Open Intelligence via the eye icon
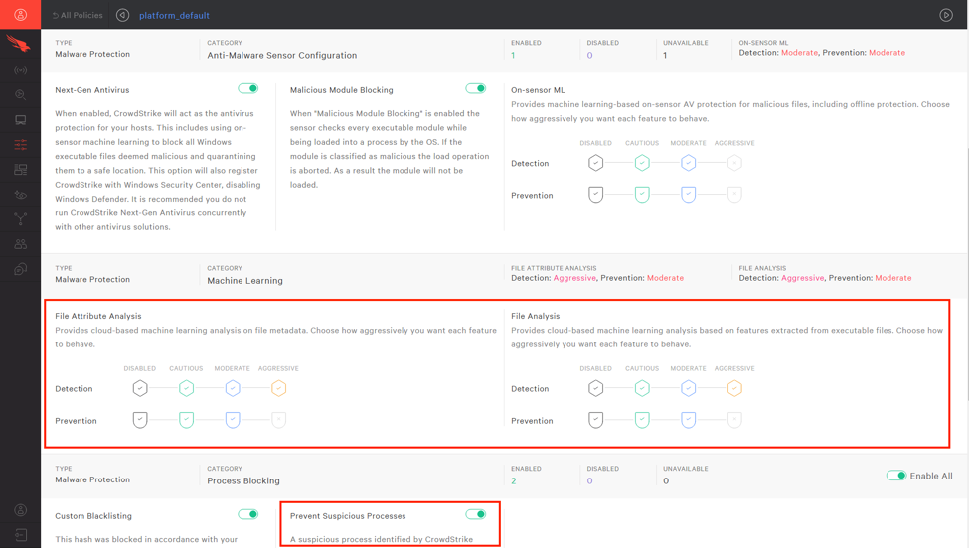This screenshot has width=969, height=548. (x=21, y=195)
